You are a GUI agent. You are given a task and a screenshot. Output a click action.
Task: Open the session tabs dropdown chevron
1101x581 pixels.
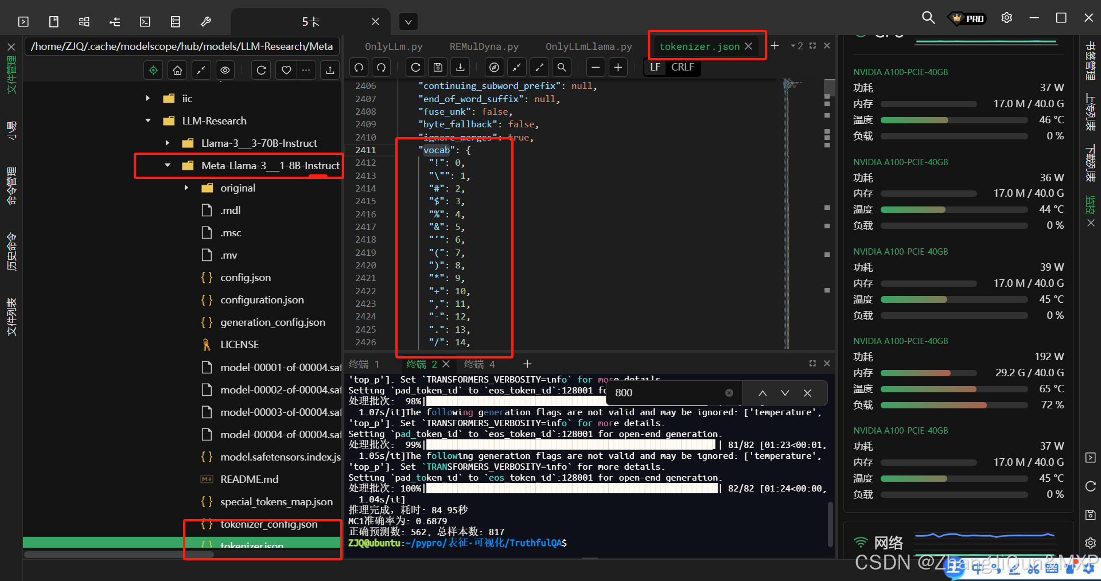pos(408,22)
